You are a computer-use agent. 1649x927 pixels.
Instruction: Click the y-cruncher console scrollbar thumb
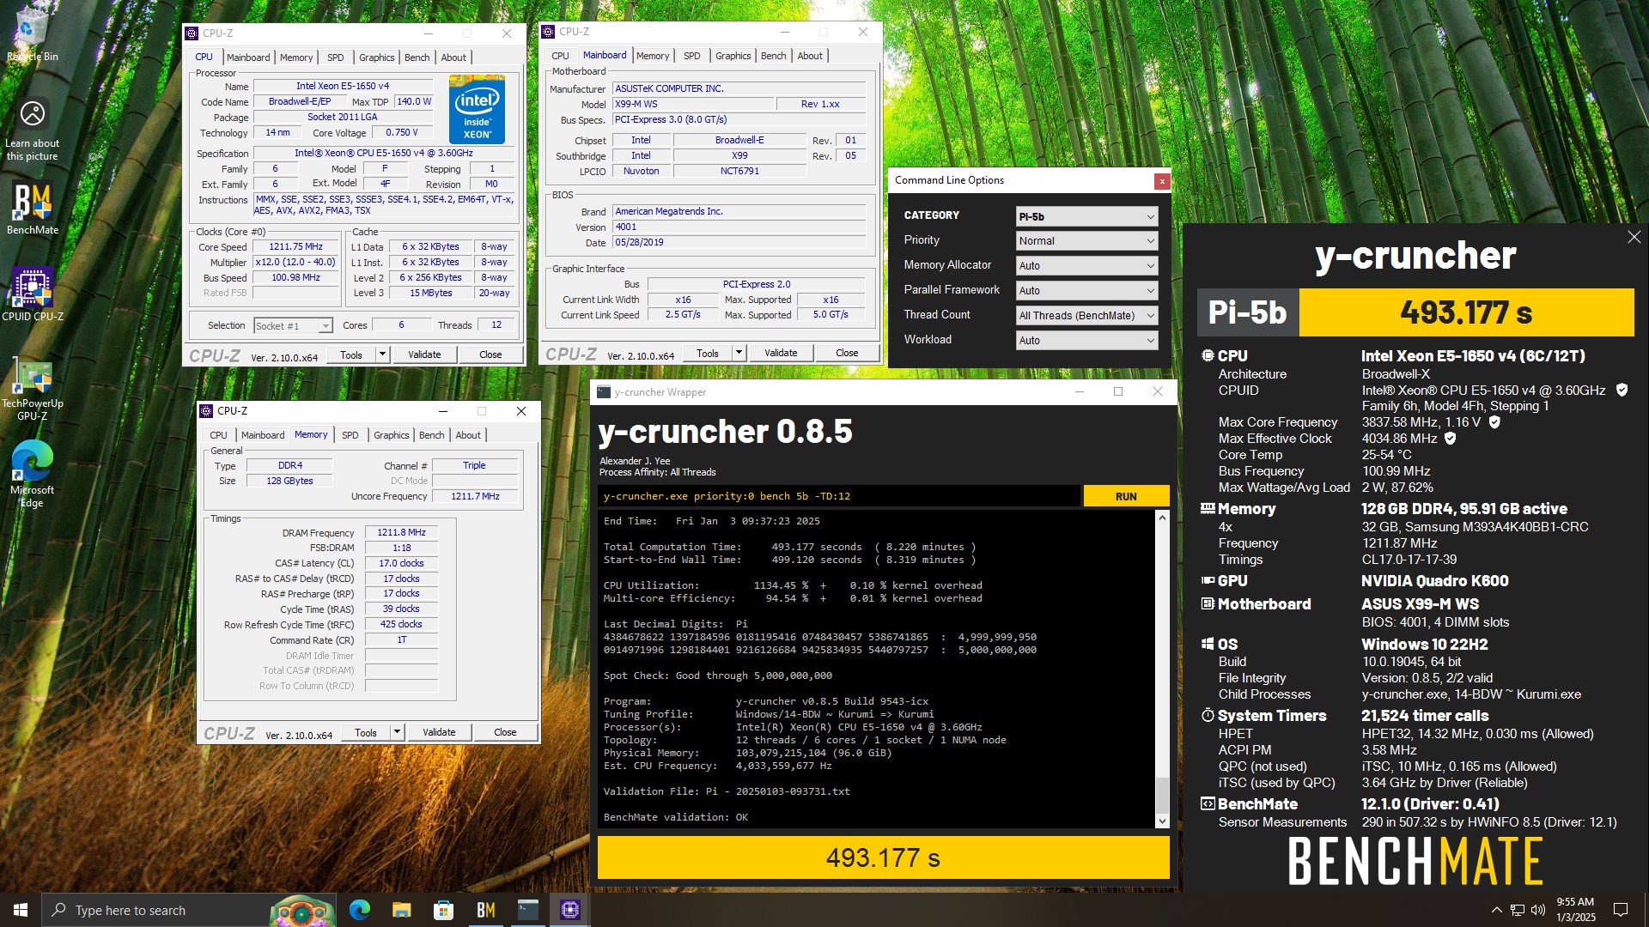[x=1162, y=795]
